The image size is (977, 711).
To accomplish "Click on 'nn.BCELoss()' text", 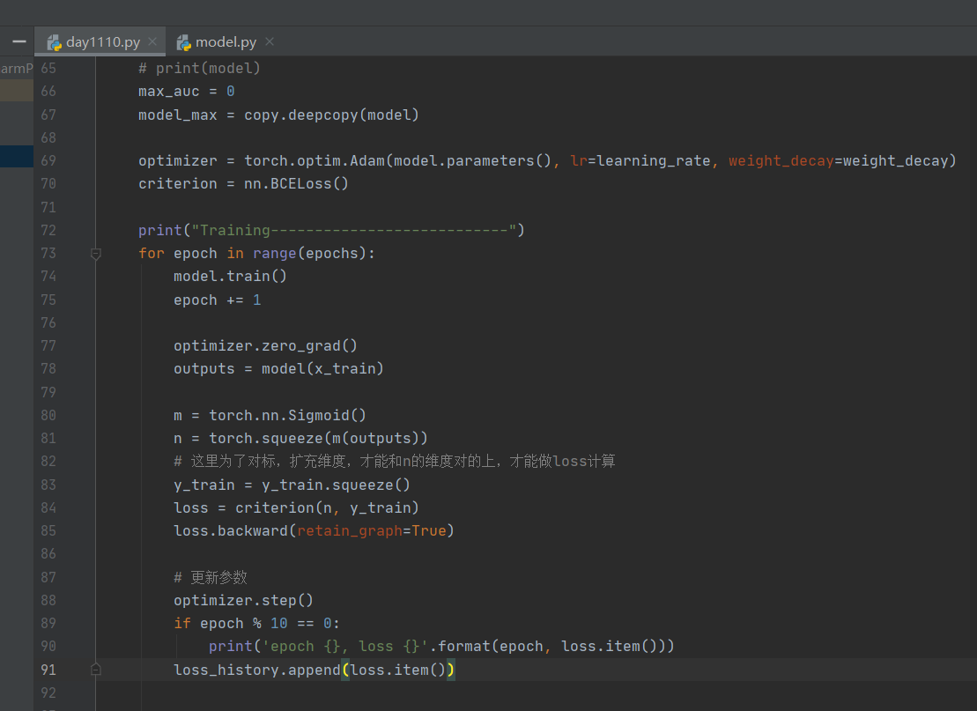I will click(x=296, y=184).
